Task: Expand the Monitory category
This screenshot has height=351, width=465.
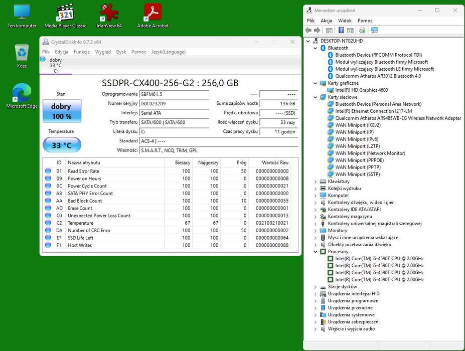Action: click(316, 231)
